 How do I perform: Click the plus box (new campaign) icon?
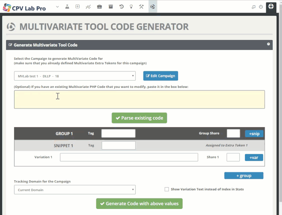(77, 7)
